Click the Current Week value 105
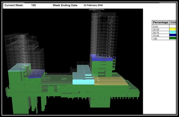This screenshot has width=179, height=117. (33, 5)
